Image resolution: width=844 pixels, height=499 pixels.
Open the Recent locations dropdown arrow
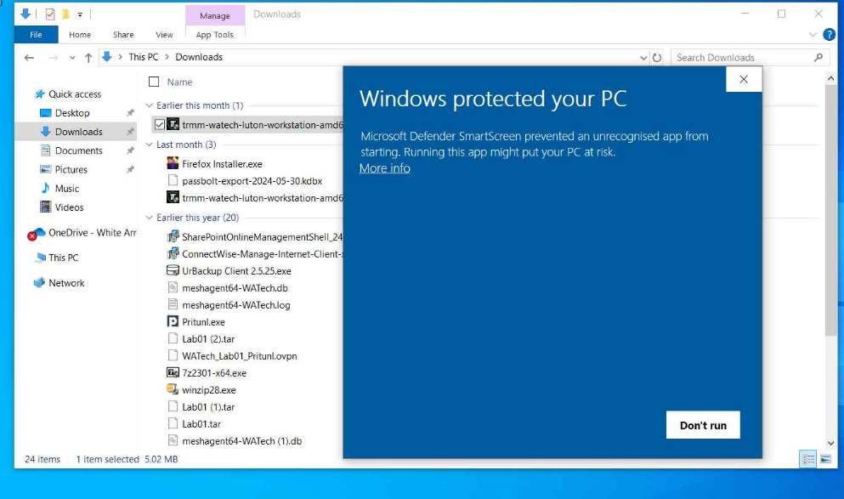(x=72, y=58)
